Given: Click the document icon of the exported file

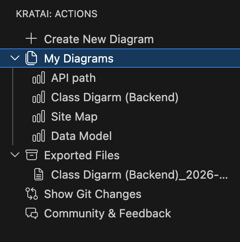Looking at the screenshot, I should click(x=39, y=175).
